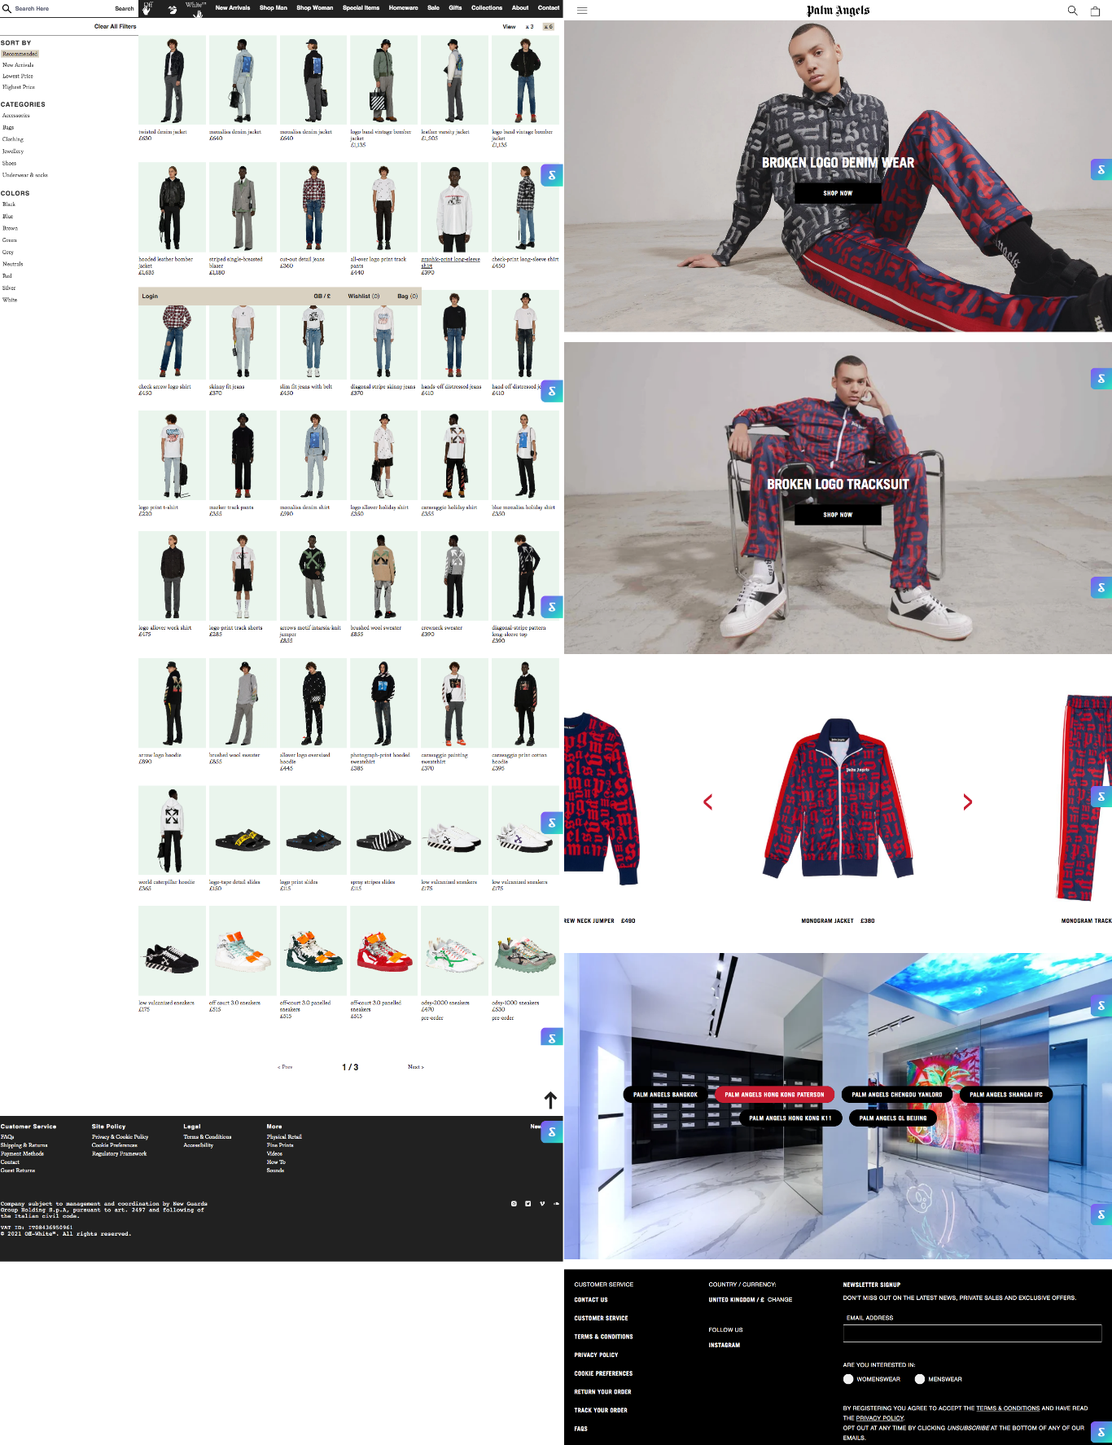The height and width of the screenshot is (1445, 1112).
Task: Open Shipping & Returns footer link
Action: point(24,1145)
